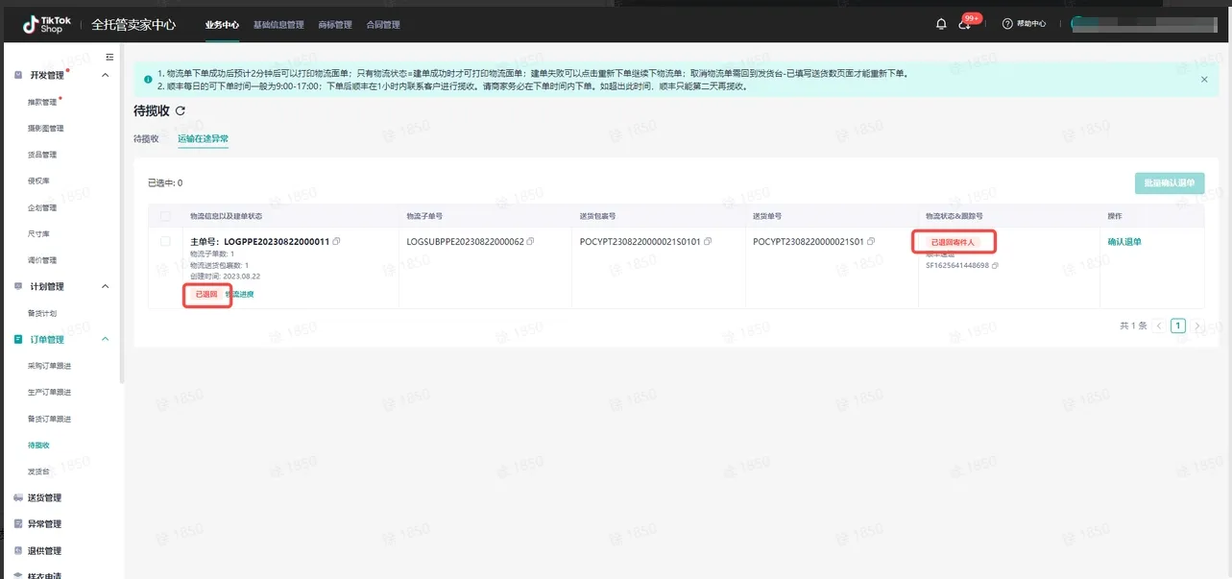Open 采购订单跟进 in sidebar
The width and height of the screenshot is (1232, 579).
50,366
